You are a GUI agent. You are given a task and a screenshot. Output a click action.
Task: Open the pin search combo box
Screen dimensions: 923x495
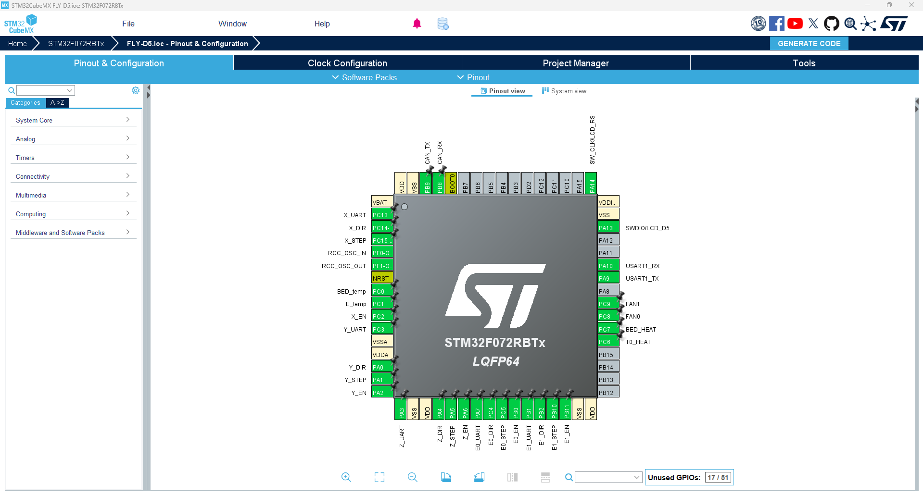coord(608,477)
